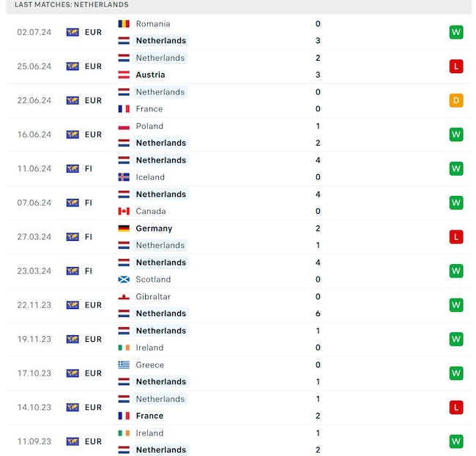The height and width of the screenshot is (456, 476).
Task: Open the Scotland team link
Action: [x=153, y=280]
